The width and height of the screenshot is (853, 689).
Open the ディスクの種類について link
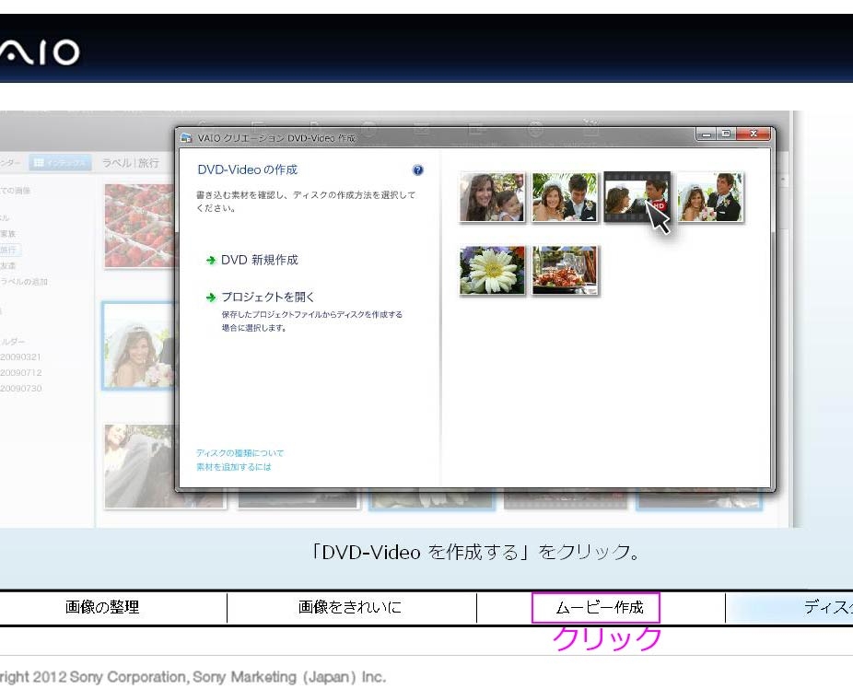pos(240,453)
